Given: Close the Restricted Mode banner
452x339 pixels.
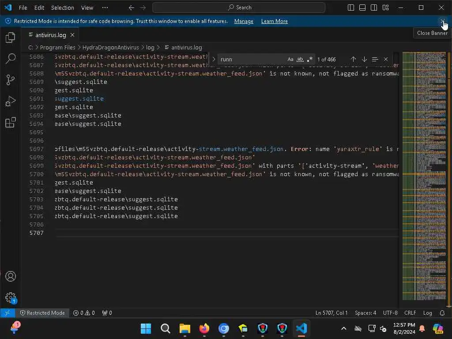Looking at the screenshot, I should coord(442,21).
